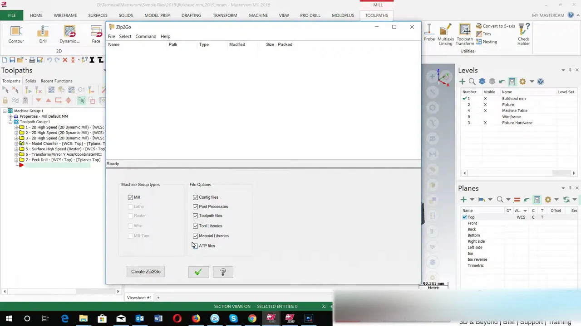Uncheck the Post Processors checkbox
The width and height of the screenshot is (581, 326).
coord(195,206)
